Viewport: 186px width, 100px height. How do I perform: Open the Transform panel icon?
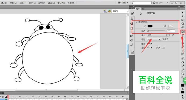point(132,28)
